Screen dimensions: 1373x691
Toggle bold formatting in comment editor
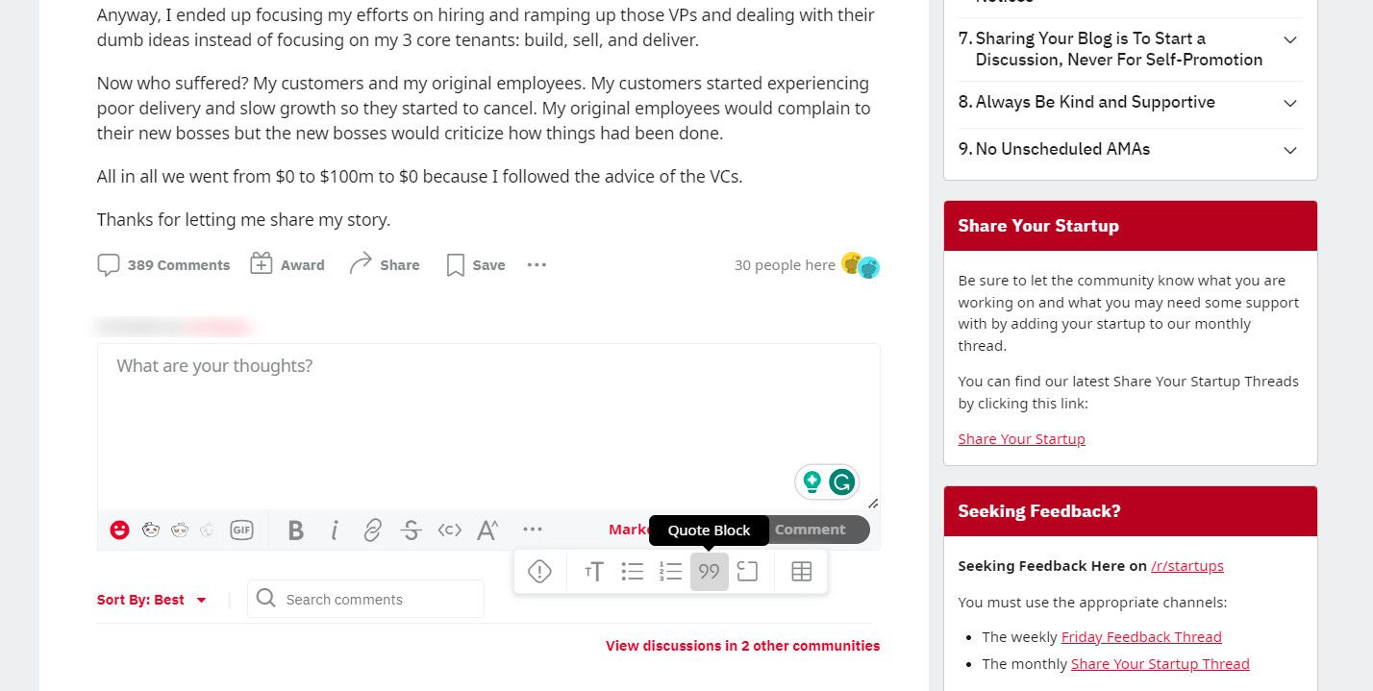tap(296, 530)
